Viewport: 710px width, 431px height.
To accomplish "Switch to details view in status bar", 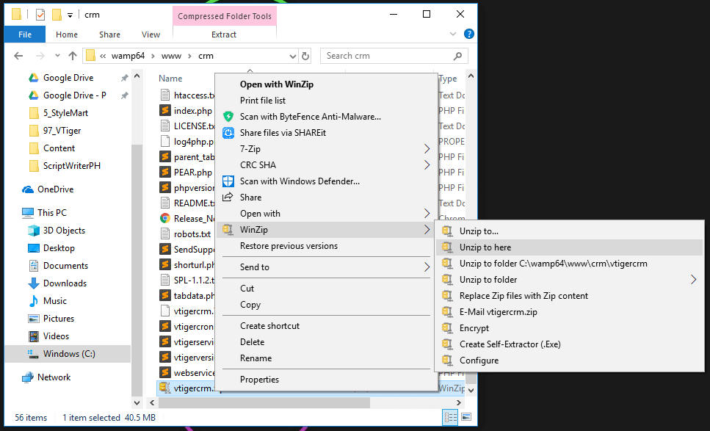I will (449, 418).
